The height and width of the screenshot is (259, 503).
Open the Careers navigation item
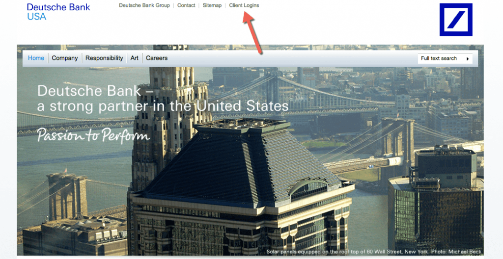pos(157,58)
